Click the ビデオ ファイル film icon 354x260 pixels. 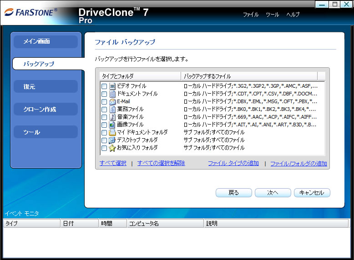[x=112, y=86]
